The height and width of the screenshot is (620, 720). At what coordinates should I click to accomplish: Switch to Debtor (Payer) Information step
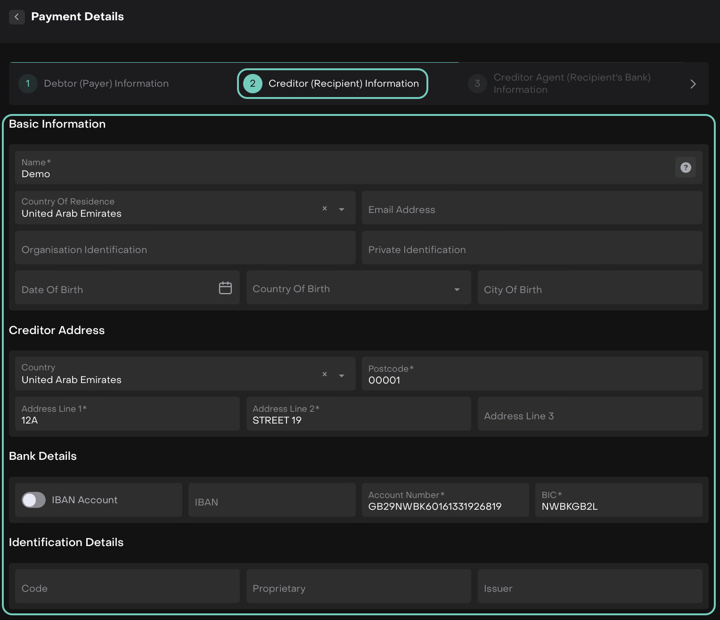(x=106, y=84)
